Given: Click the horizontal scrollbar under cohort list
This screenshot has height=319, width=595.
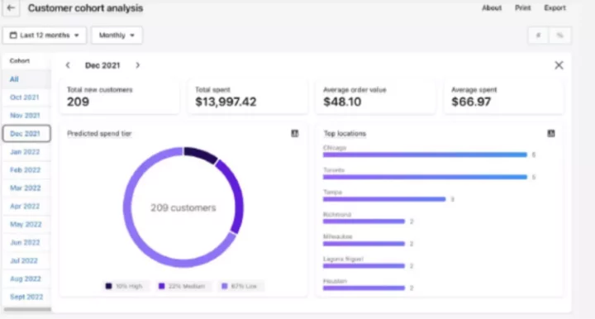Looking at the screenshot, I should [x=27, y=310].
